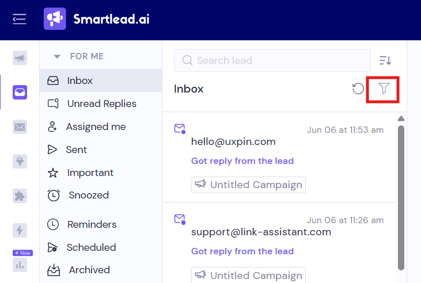
Task: Click the refresh inbox icon
Action: click(358, 89)
